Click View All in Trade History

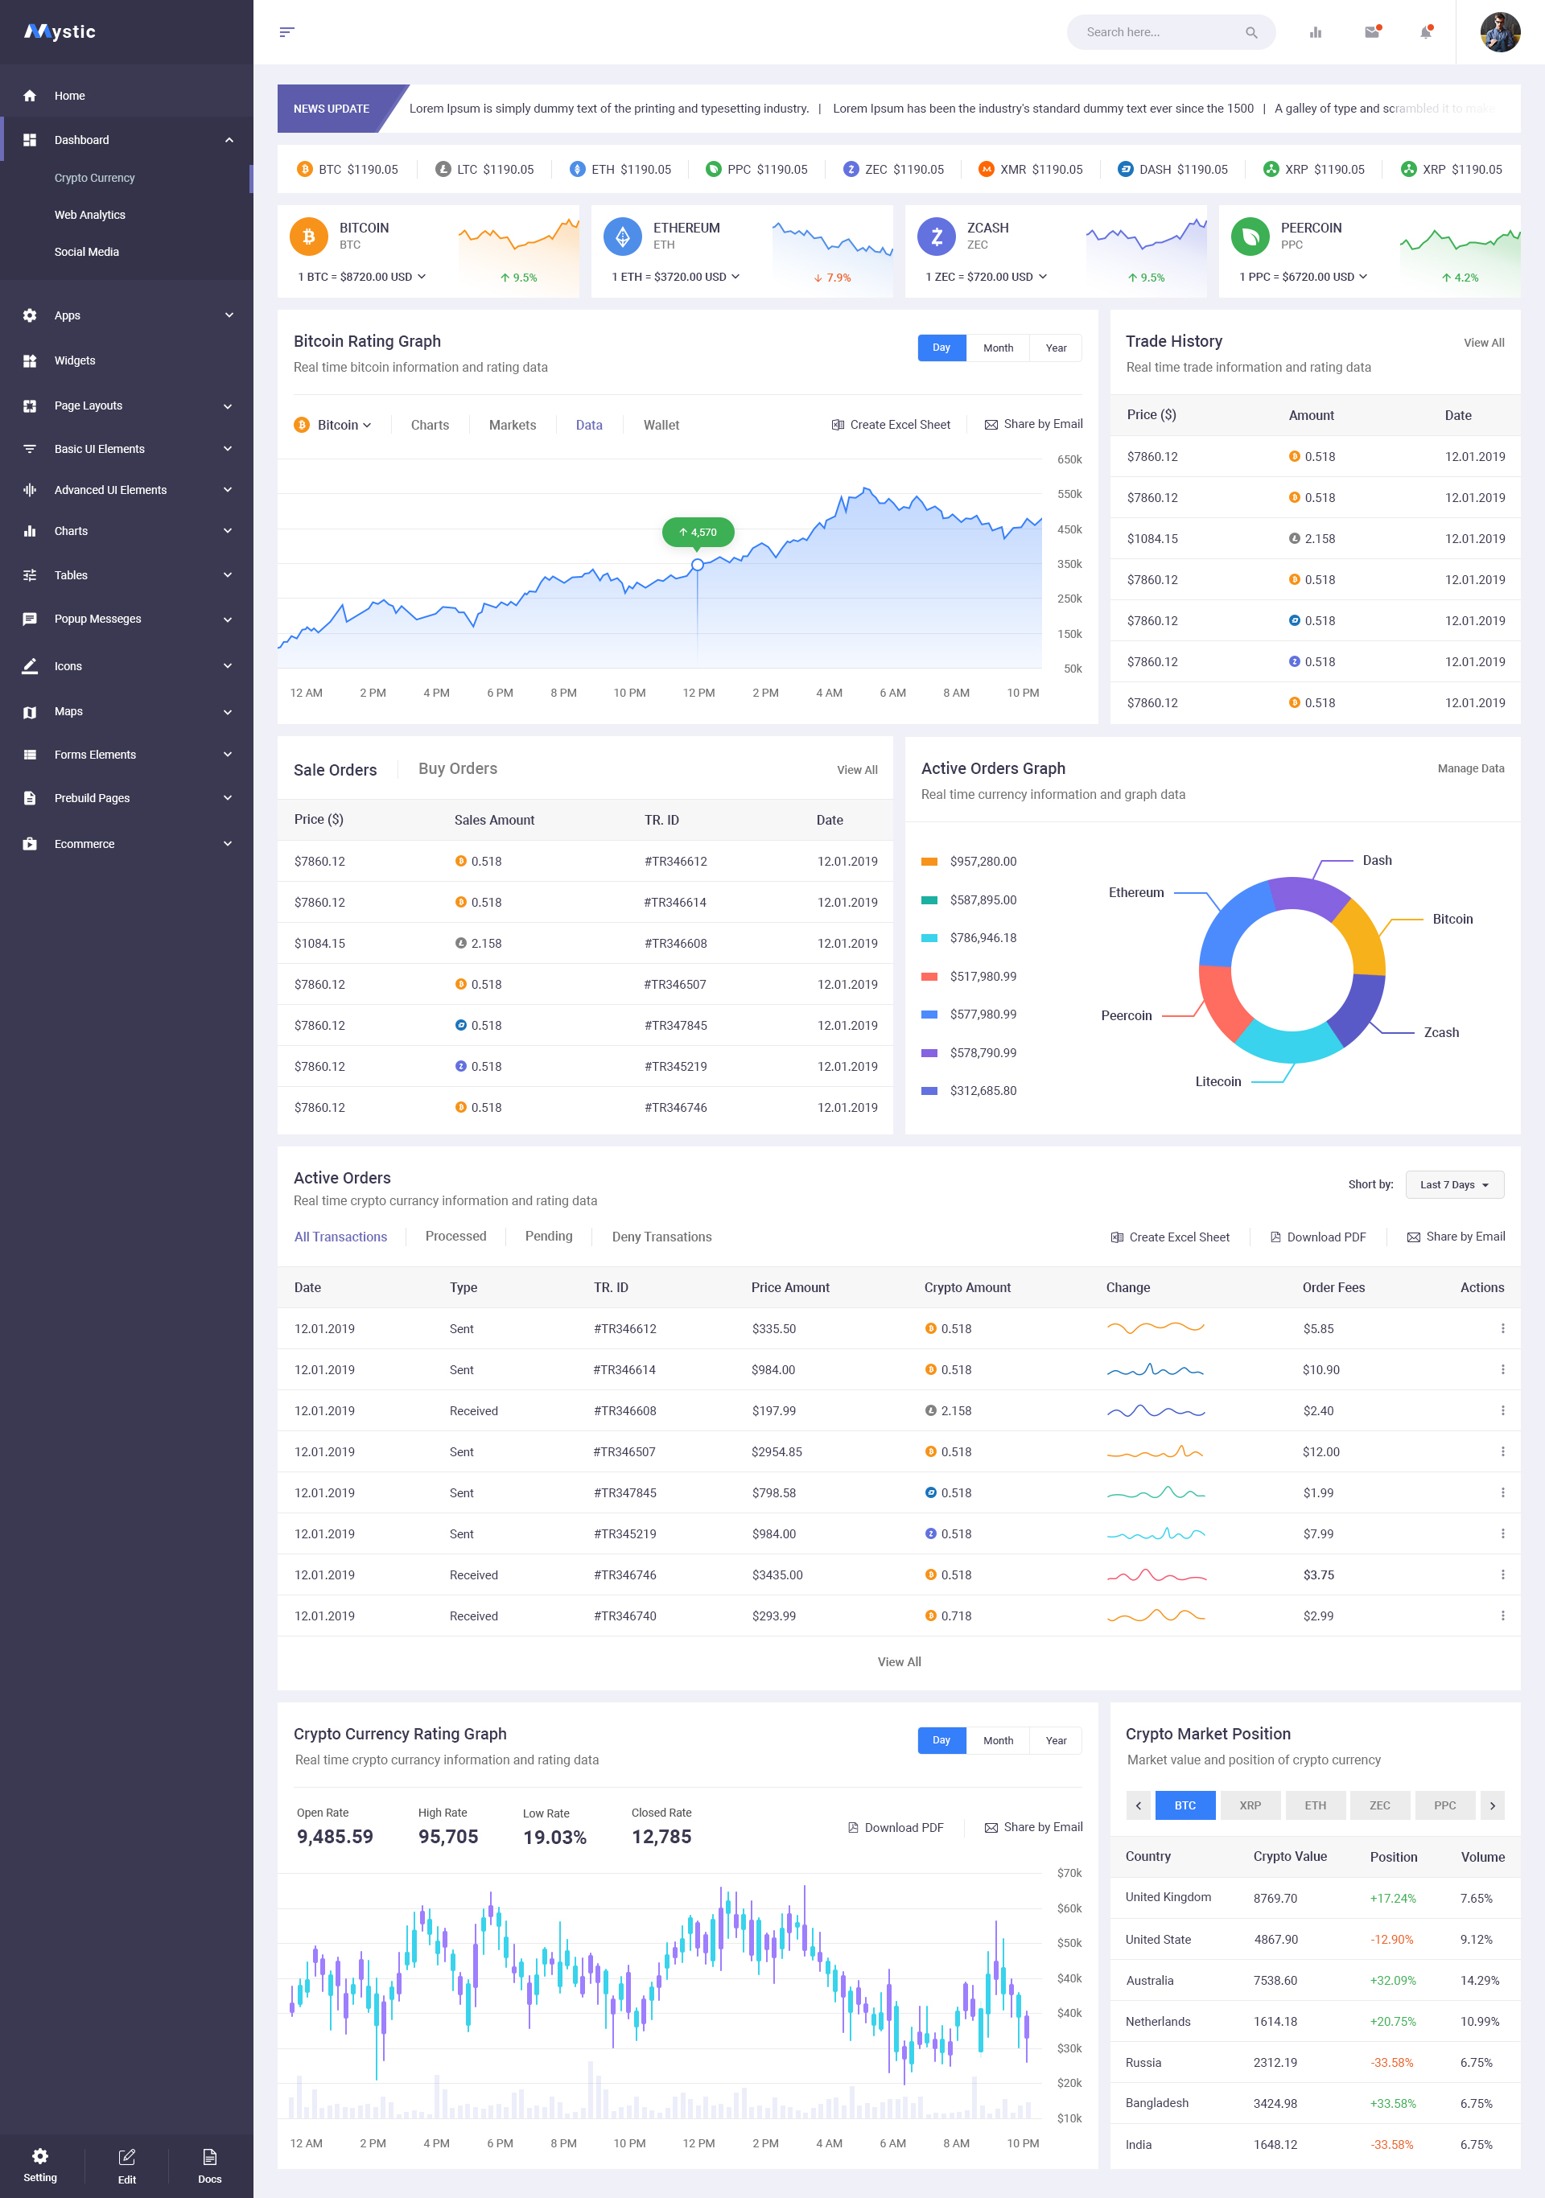tap(1484, 342)
